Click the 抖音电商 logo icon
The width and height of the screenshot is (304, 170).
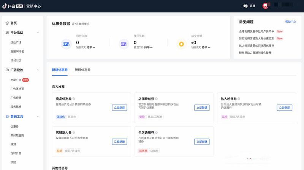[5, 6]
